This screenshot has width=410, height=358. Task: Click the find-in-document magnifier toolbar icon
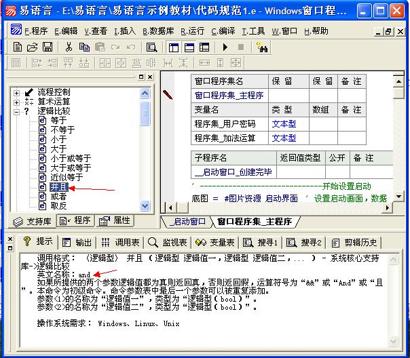tap(151, 47)
